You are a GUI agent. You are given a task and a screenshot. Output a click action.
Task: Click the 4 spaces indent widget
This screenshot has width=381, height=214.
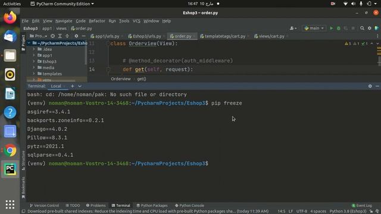point(318,212)
